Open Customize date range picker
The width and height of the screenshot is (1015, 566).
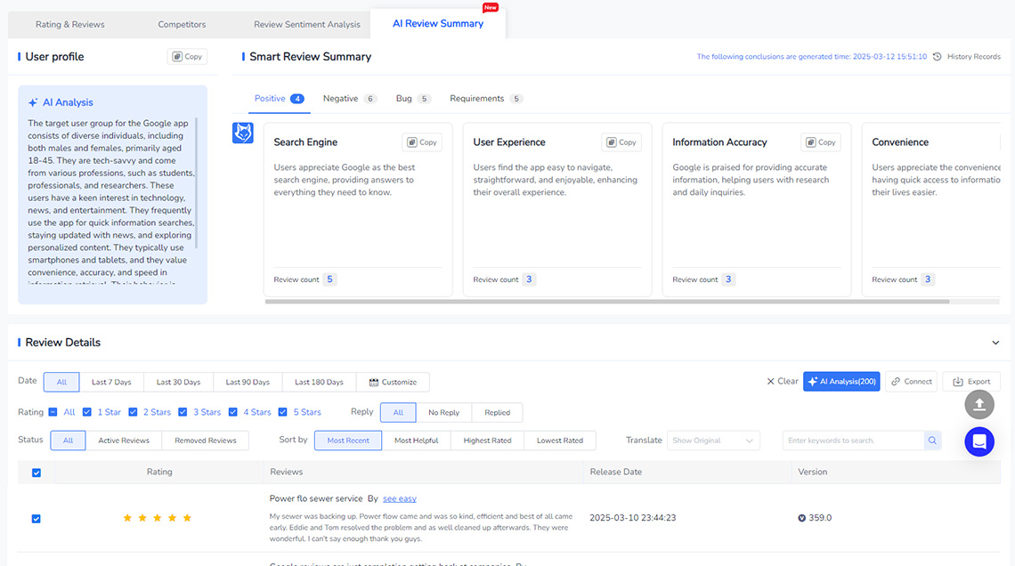pyautogui.click(x=393, y=383)
